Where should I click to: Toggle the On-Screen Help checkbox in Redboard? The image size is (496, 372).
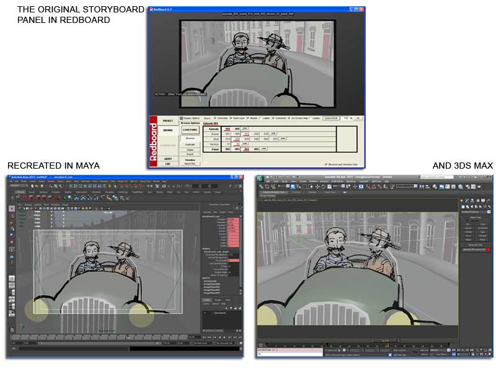pos(289,118)
